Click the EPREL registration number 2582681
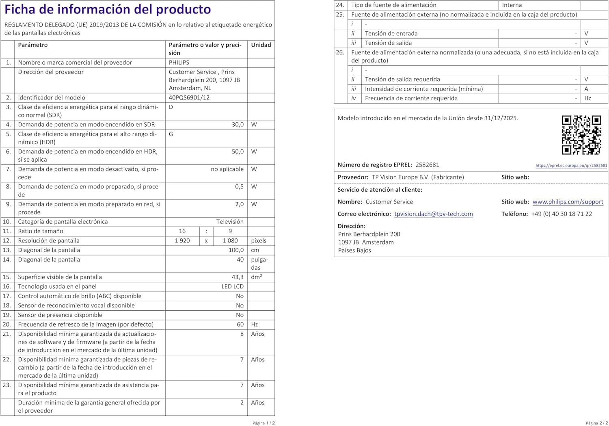The image size is (609, 426). [x=427, y=165]
